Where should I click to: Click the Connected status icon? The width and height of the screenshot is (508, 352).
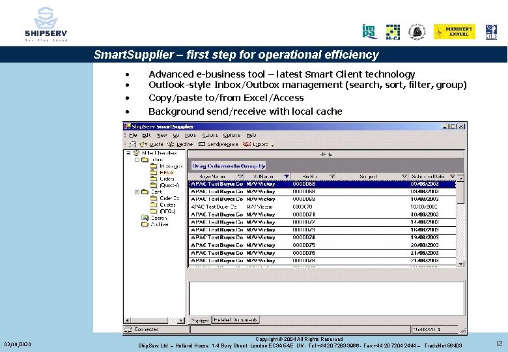pyautogui.click(x=128, y=329)
